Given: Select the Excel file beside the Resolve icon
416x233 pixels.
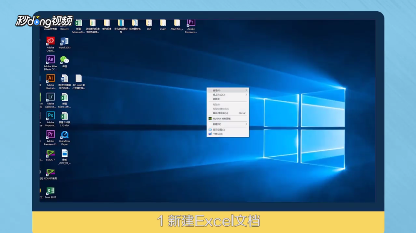Looking at the screenshot, I should click(79, 26).
